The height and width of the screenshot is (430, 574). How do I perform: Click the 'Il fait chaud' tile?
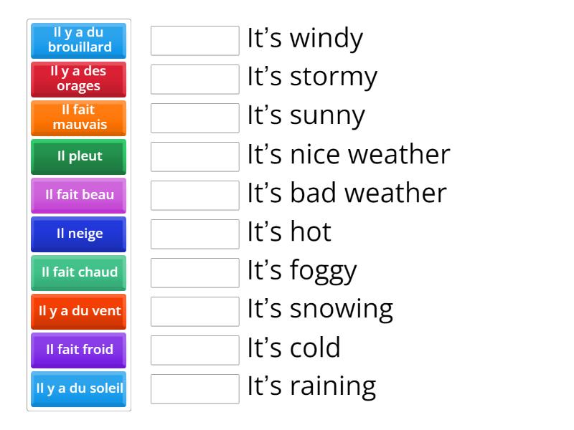tap(77, 272)
